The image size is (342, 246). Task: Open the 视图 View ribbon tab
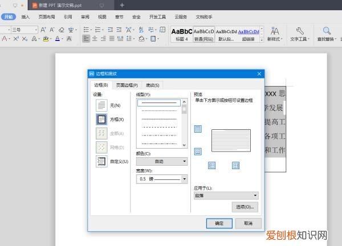pos(102,17)
